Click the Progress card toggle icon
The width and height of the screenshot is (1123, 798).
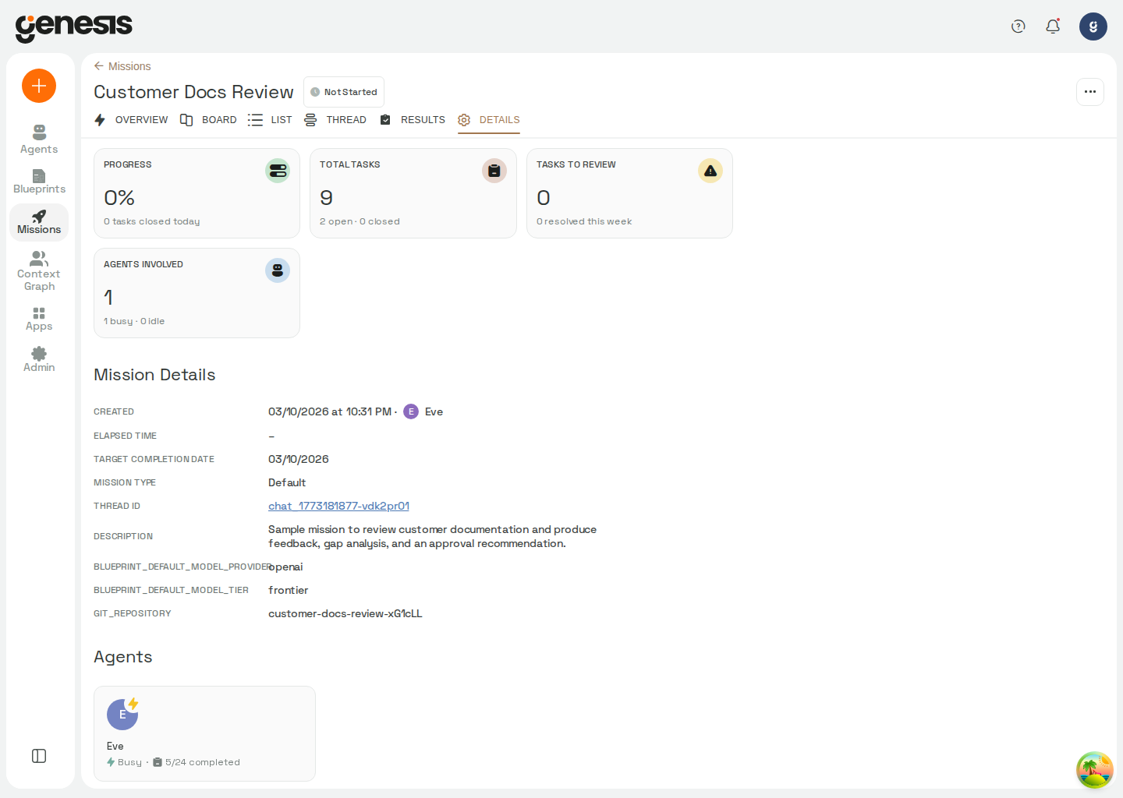pos(278,171)
